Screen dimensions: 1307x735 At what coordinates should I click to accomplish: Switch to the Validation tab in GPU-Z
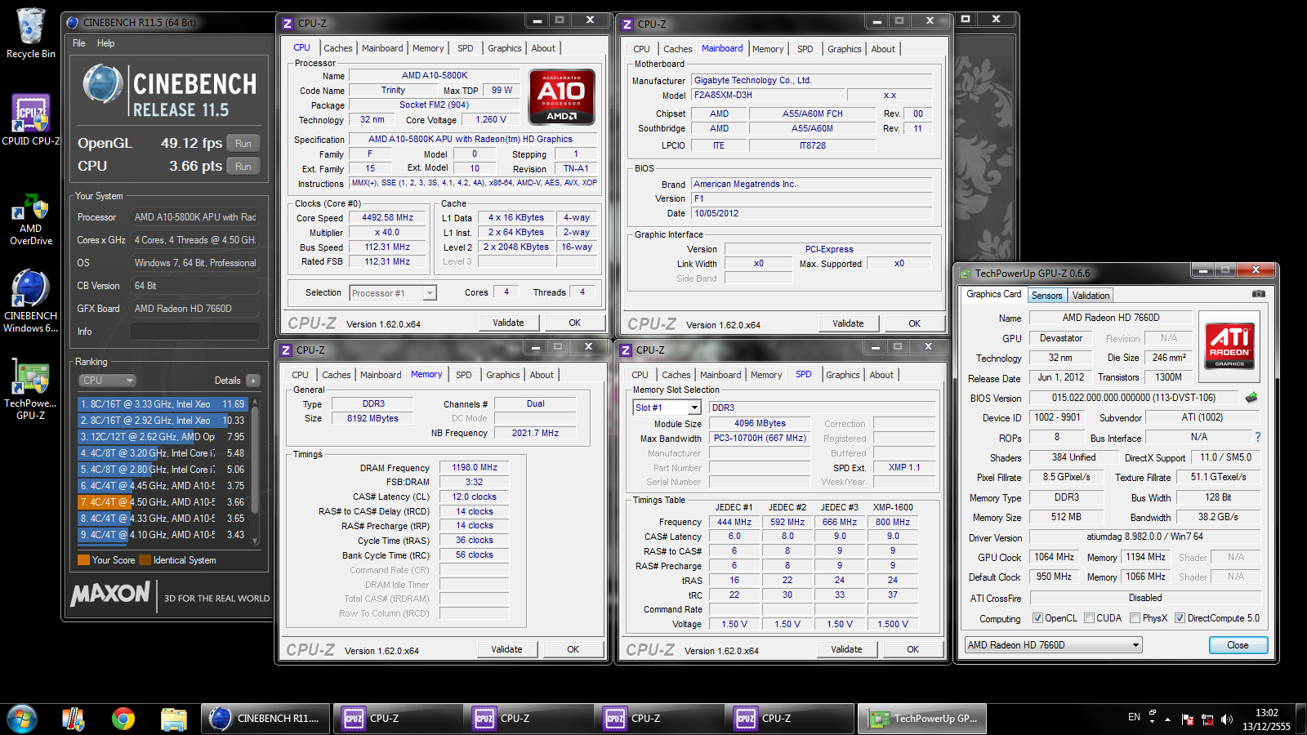[1091, 296]
